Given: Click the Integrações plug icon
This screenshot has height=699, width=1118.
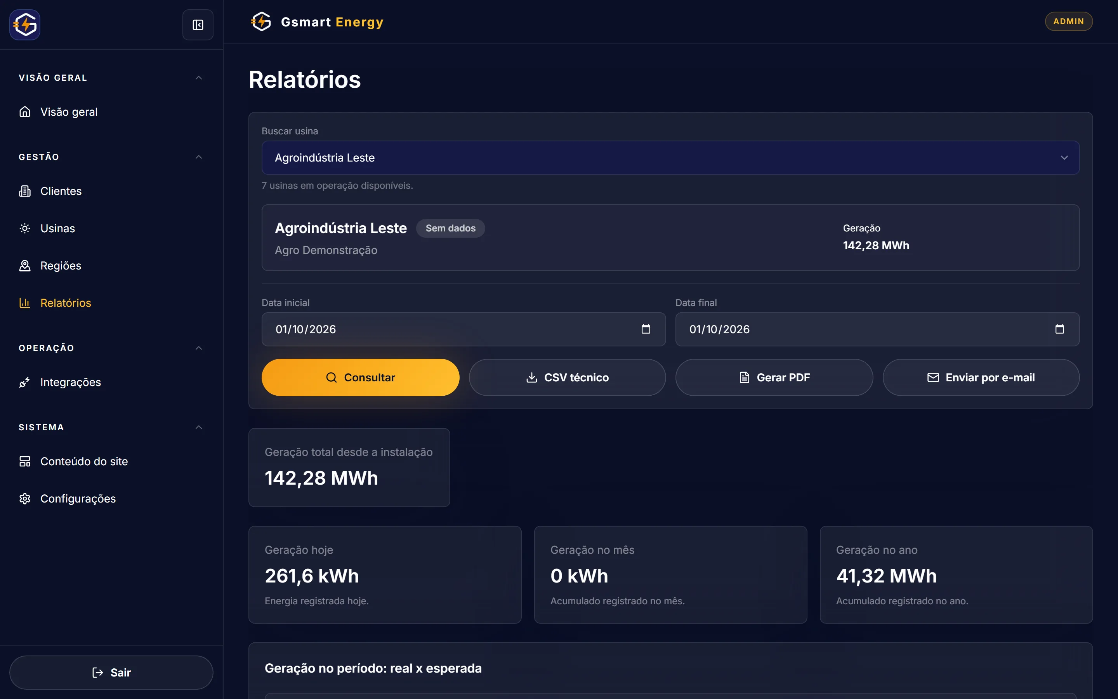Looking at the screenshot, I should (x=25, y=383).
